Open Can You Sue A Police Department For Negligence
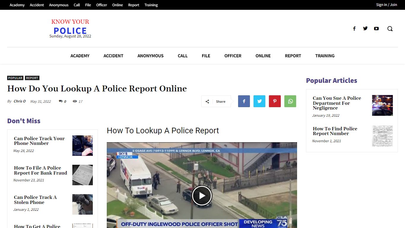 pyautogui.click(x=337, y=103)
